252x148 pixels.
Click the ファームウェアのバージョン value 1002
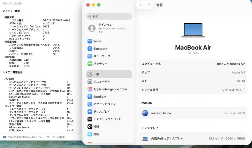tap(46, 26)
